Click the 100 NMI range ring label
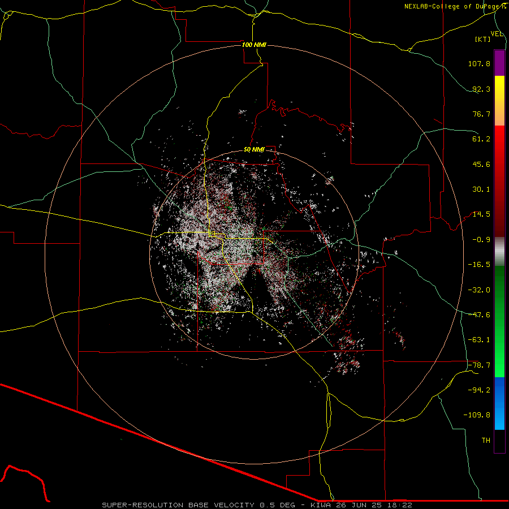 tap(254, 45)
